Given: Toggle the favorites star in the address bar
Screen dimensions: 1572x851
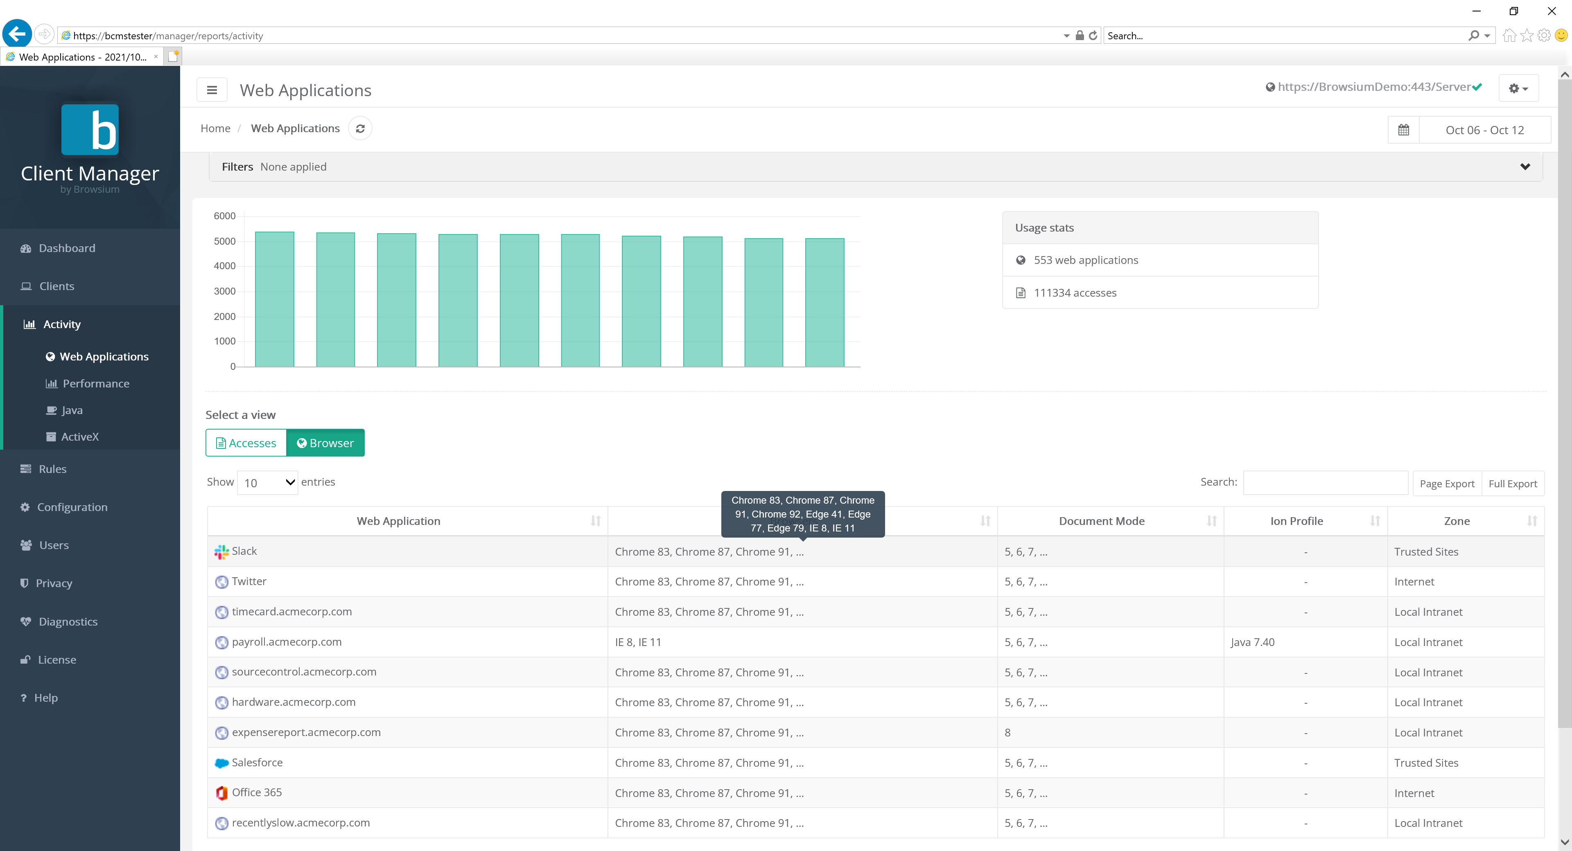Looking at the screenshot, I should [1527, 35].
